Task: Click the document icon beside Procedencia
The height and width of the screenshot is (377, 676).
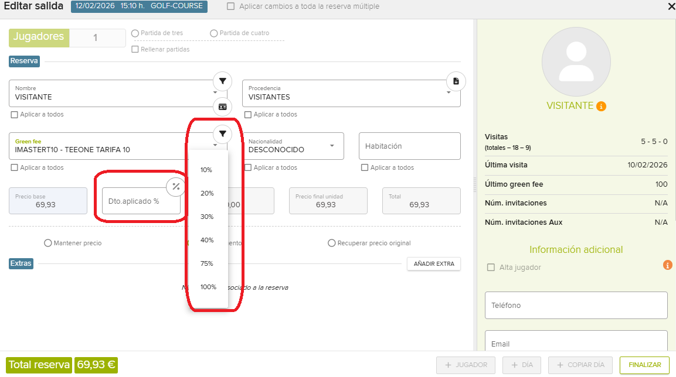Action: click(456, 81)
